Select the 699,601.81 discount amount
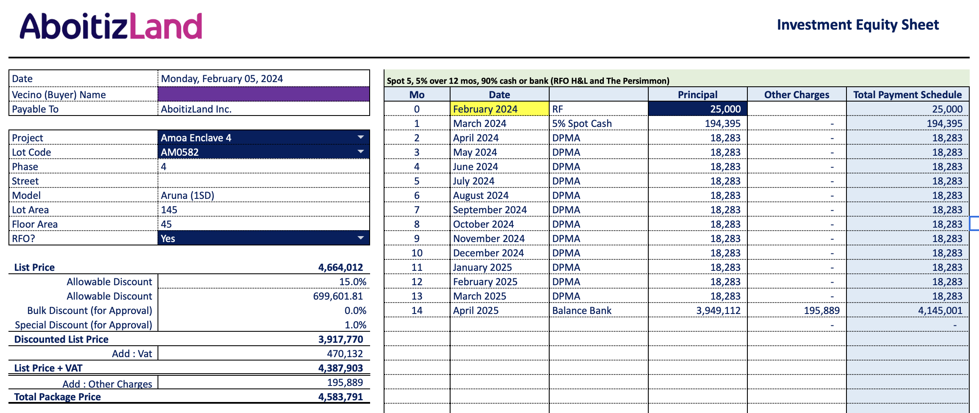The width and height of the screenshot is (979, 413). (263, 296)
